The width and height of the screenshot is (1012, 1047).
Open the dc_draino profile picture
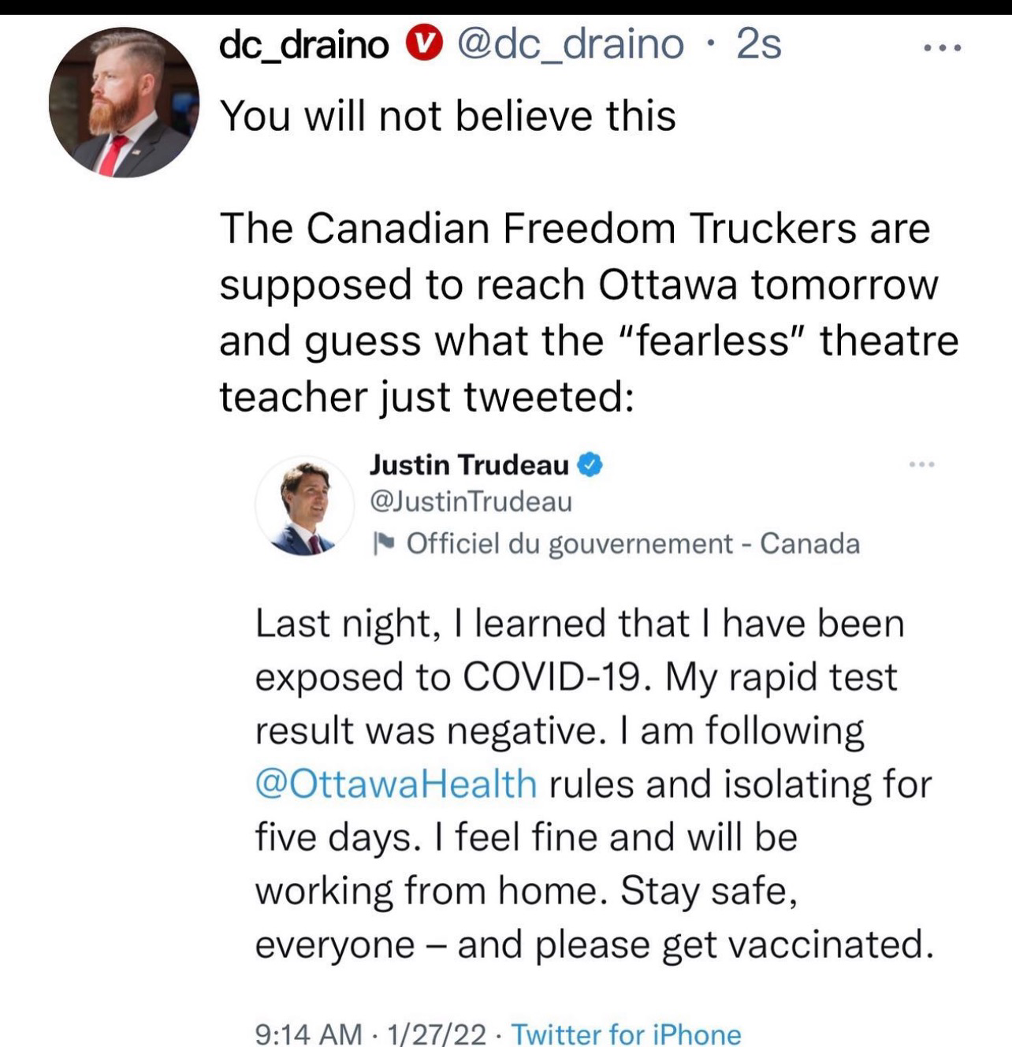coord(124,102)
